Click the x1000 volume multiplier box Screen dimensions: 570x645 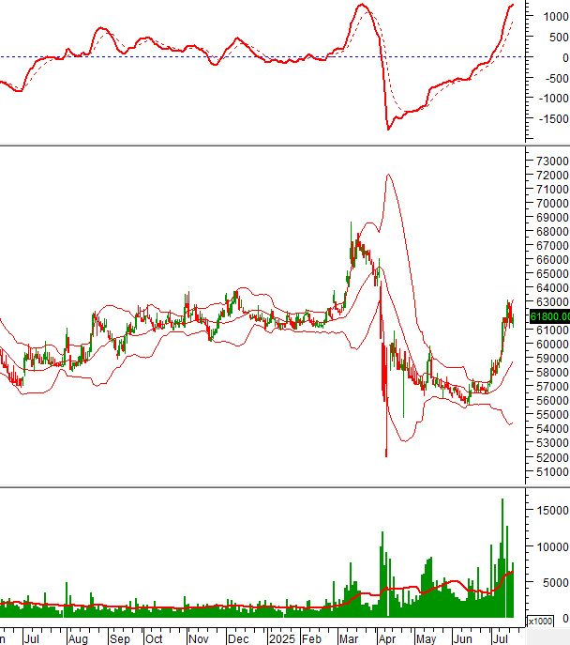click(540, 622)
